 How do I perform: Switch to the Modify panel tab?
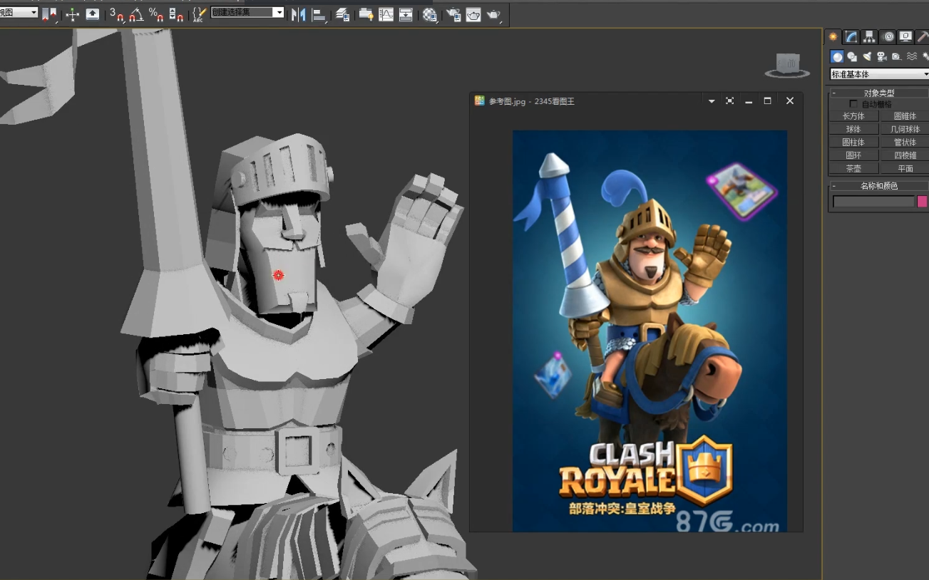click(x=851, y=37)
